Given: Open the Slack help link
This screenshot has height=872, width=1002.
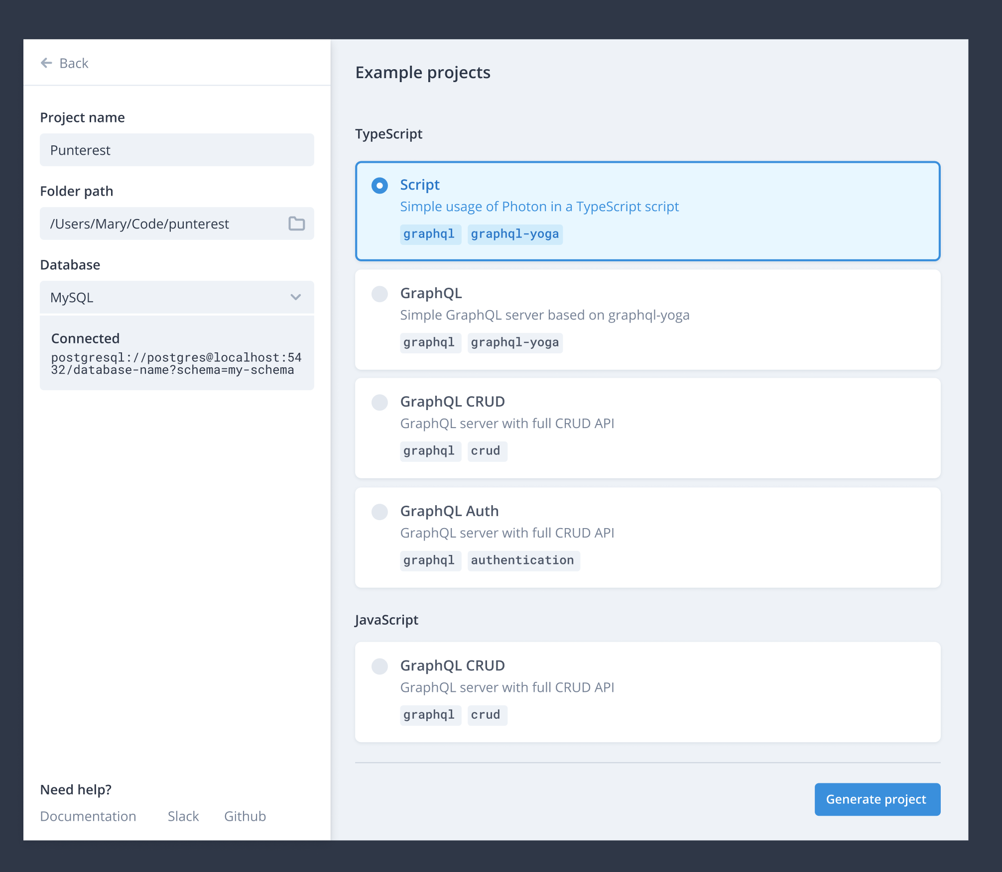Looking at the screenshot, I should click(x=183, y=816).
